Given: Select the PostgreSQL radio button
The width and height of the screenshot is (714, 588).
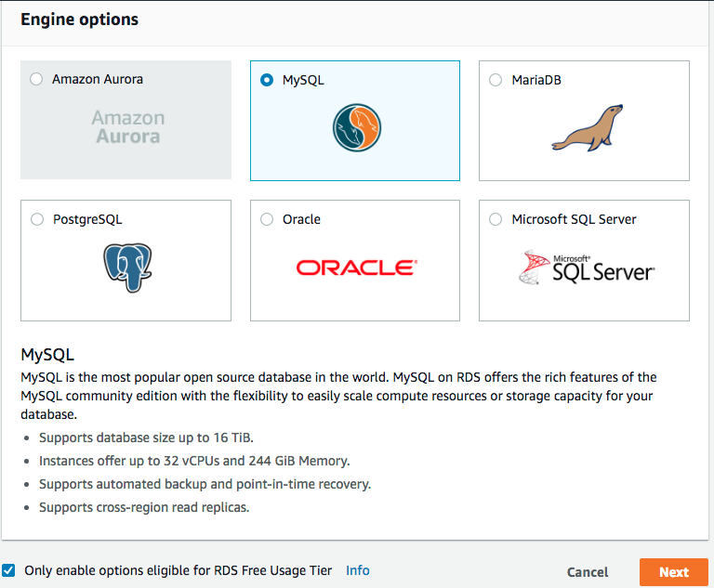Looking at the screenshot, I should point(37,220).
